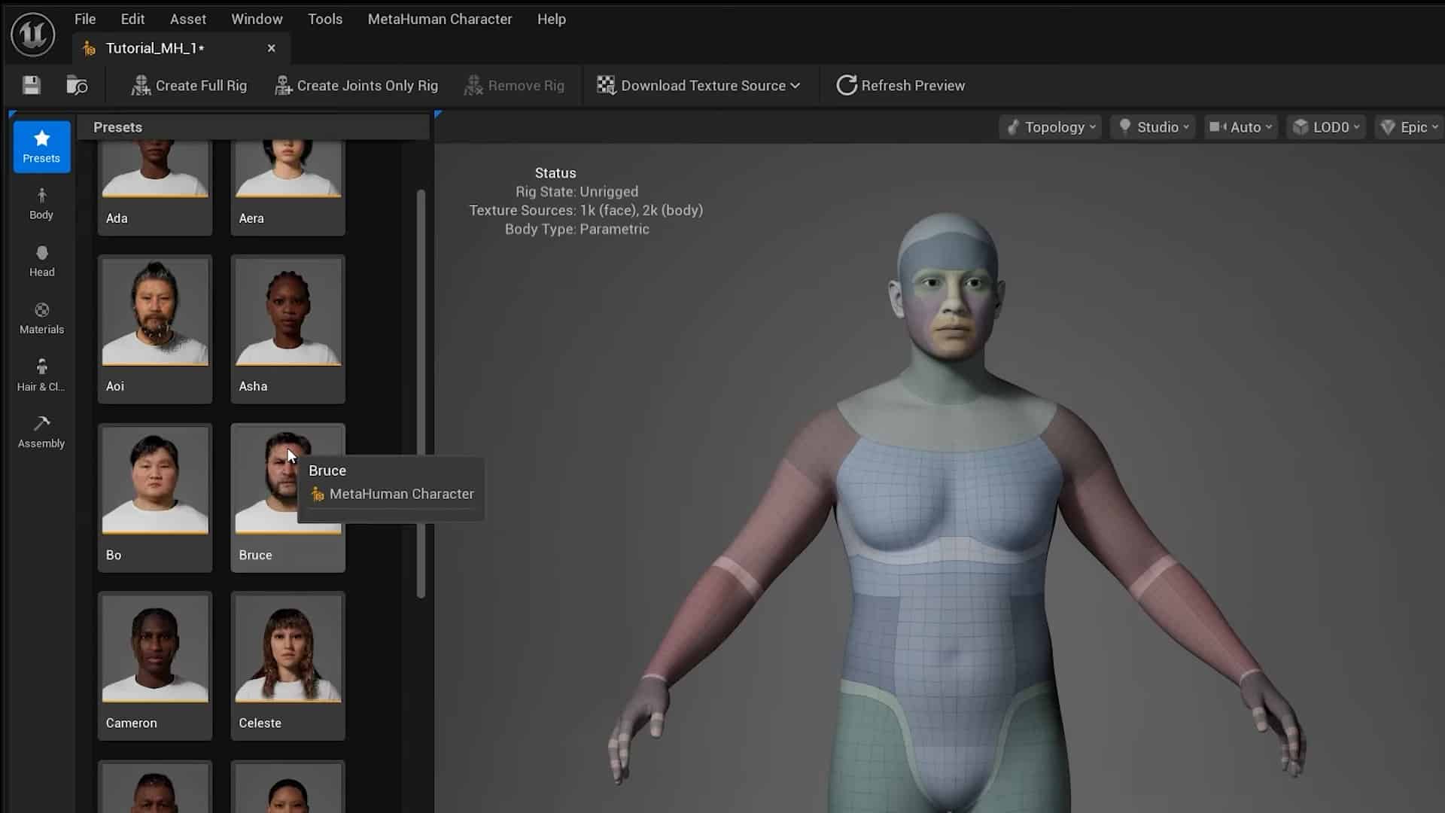Open the Head sculpting panel

tap(41, 260)
